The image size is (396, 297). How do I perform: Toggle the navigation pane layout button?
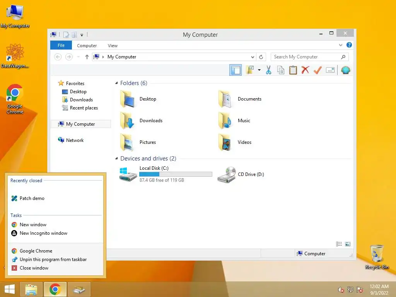pos(236,70)
